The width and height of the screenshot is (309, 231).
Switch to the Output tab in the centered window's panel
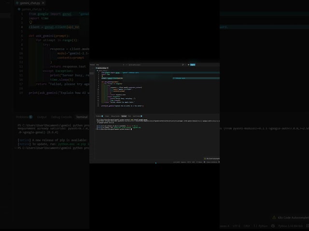click(107, 116)
